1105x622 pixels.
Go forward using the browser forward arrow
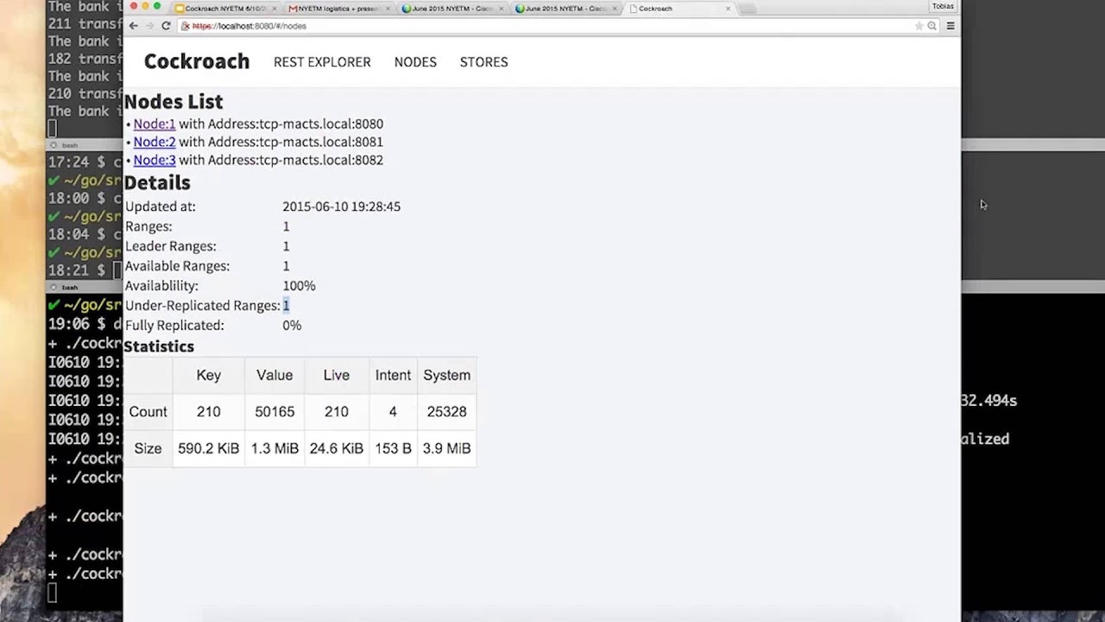[149, 26]
